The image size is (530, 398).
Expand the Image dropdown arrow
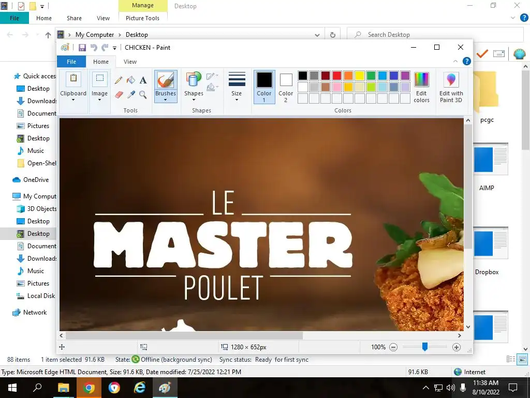click(x=100, y=100)
